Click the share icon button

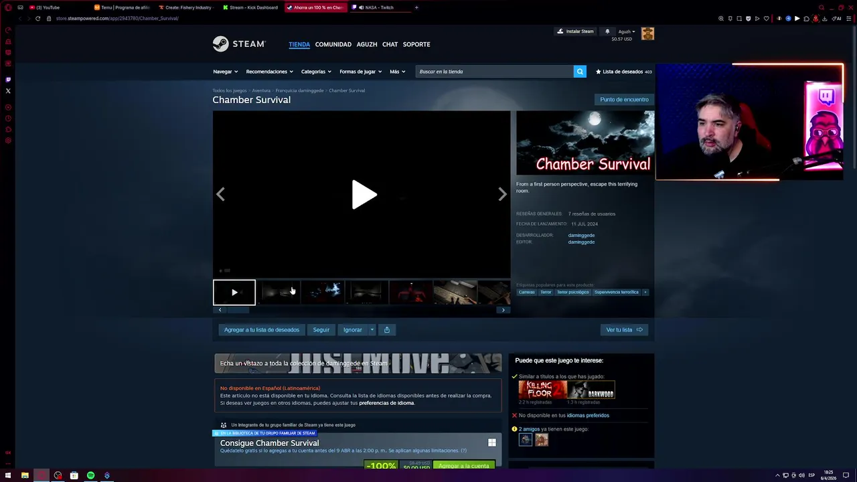point(387,329)
